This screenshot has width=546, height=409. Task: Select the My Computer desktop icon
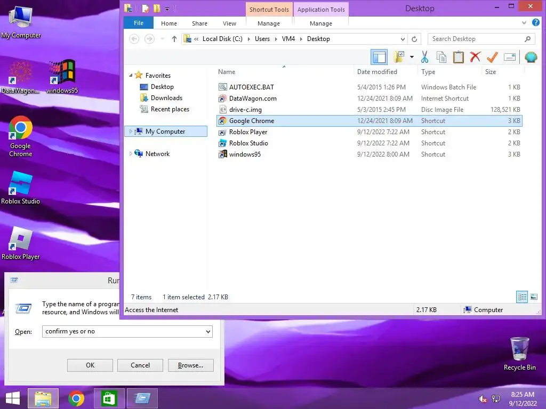tap(21, 23)
